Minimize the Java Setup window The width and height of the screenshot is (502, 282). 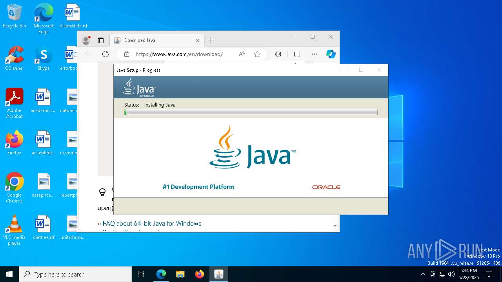344,70
